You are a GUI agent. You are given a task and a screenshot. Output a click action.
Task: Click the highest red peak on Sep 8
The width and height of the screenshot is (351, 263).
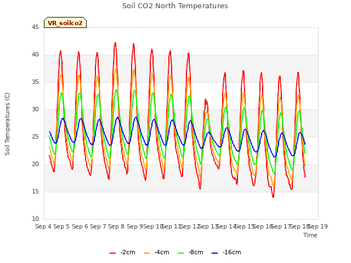coord(115,43)
